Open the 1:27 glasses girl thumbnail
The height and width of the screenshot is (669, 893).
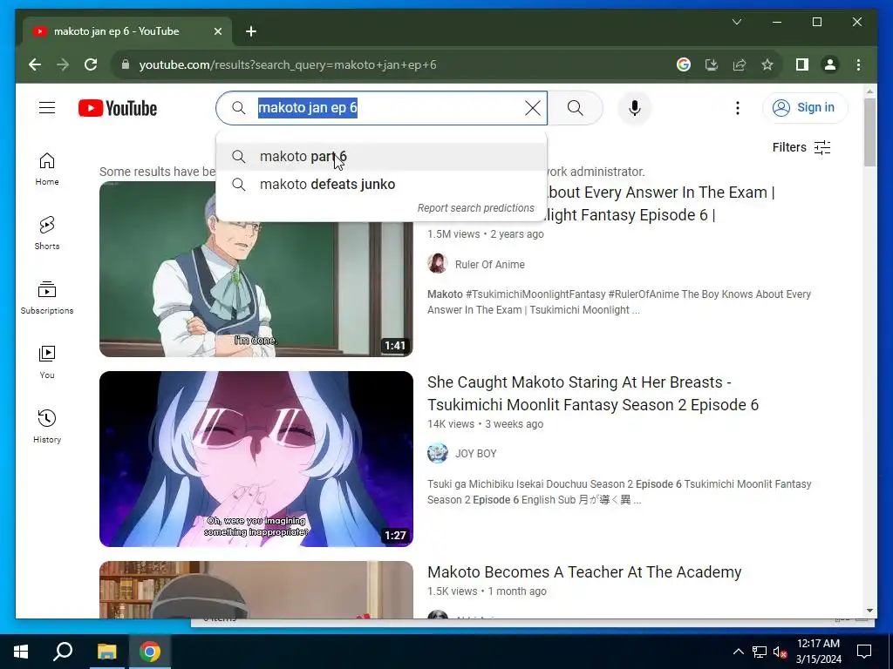256,459
